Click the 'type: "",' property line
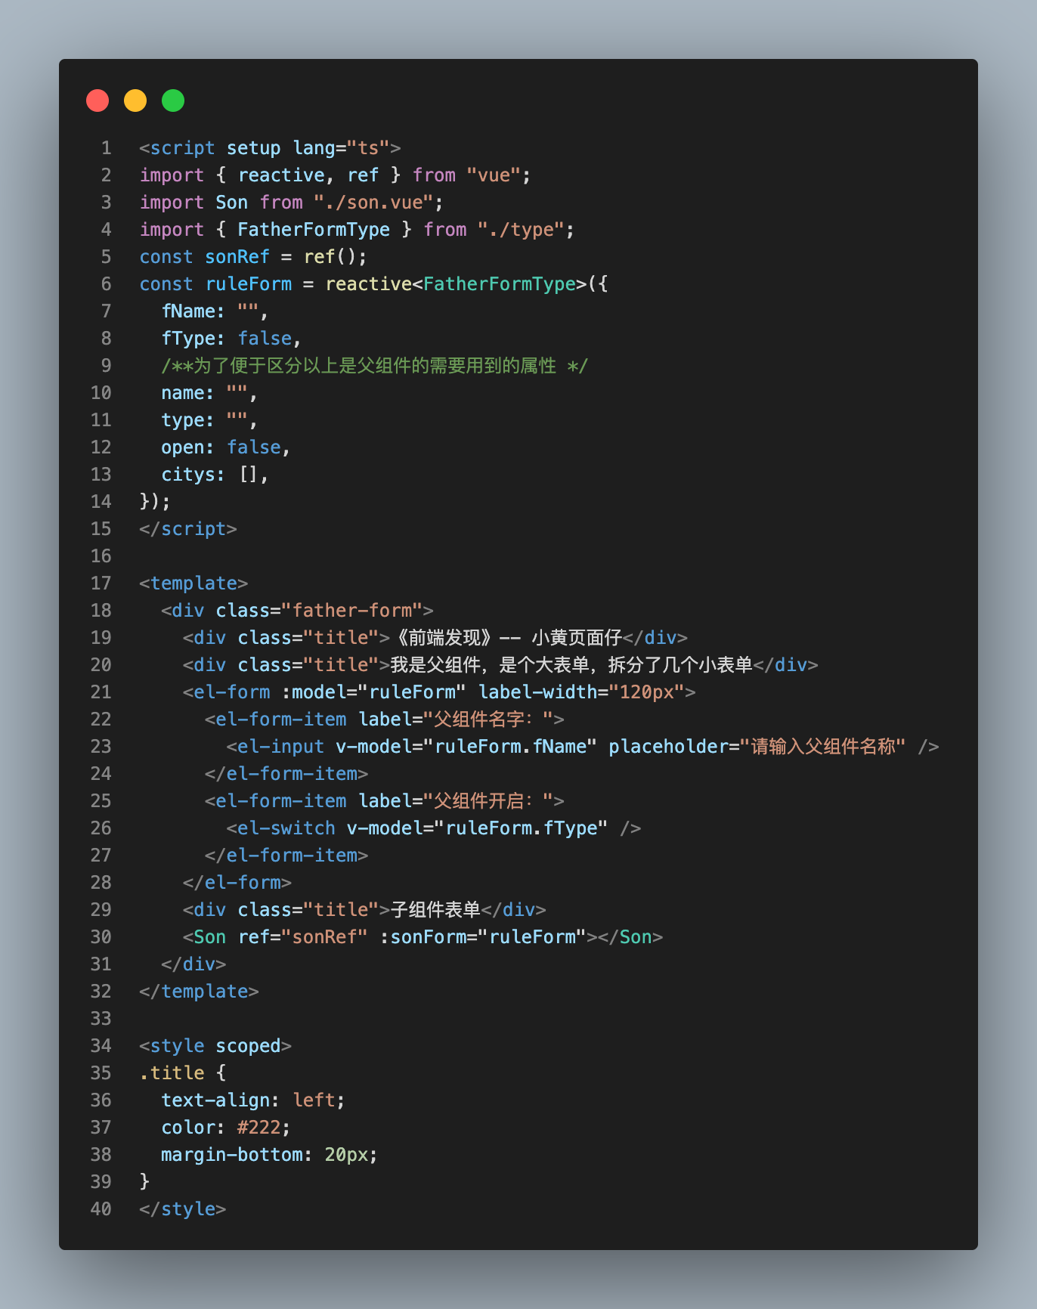1037x1309 pixels. 209,420
